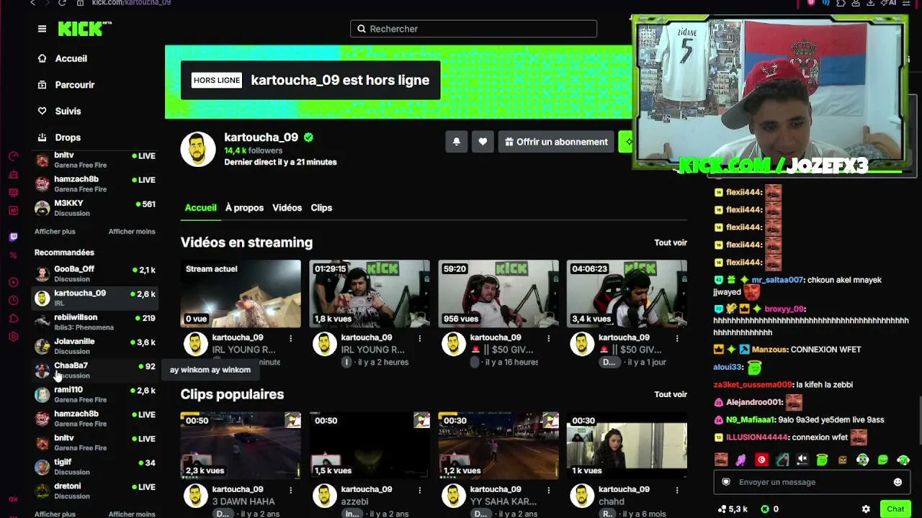
Task: Click the green Kicks icon showing 0
Action: (x=765, y=509)
